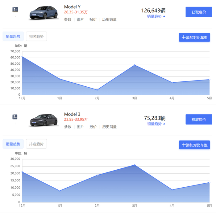The width and height of the screenshot is (216, 213).
Task: Click Model Y price 26.35-31.35万
Action: pos(76,12)
